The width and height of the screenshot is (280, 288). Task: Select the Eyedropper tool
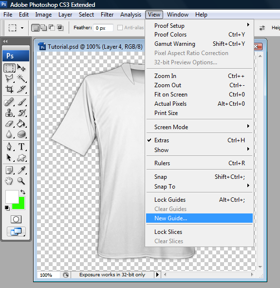tap(21, 170)
